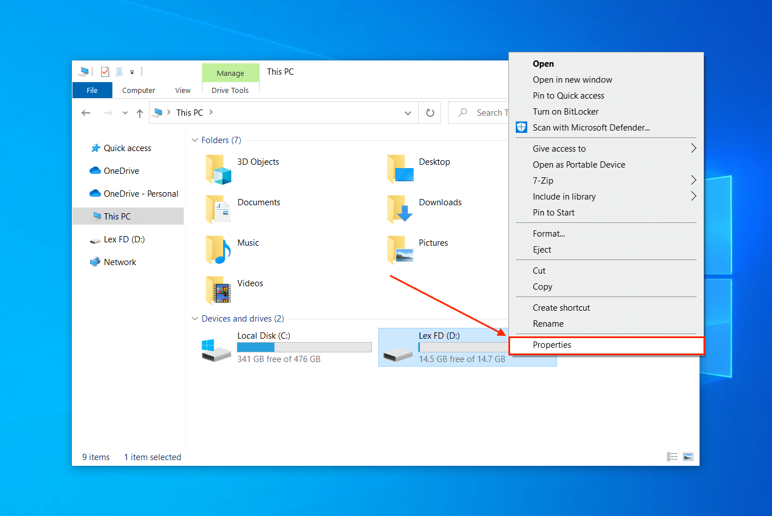Switch to large thumbnails view in status bar
The width and height of the screenshot is (772, 516).
coord(688,456)
